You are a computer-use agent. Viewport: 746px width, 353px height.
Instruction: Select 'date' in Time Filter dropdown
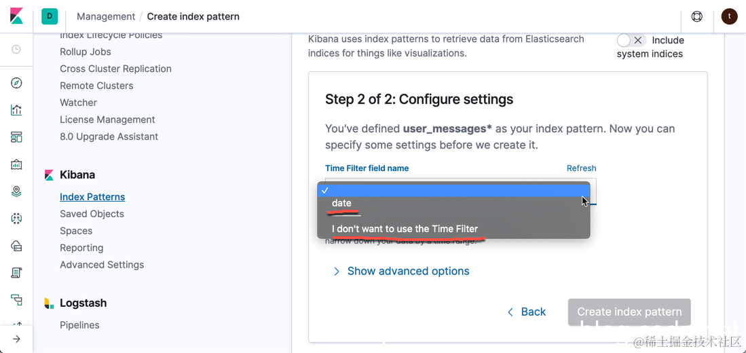pos(341,203)
